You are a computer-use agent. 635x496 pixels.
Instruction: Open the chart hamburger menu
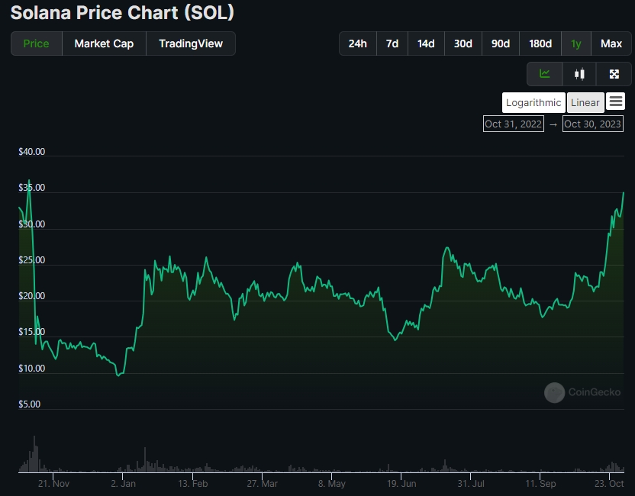click(616, 102)
